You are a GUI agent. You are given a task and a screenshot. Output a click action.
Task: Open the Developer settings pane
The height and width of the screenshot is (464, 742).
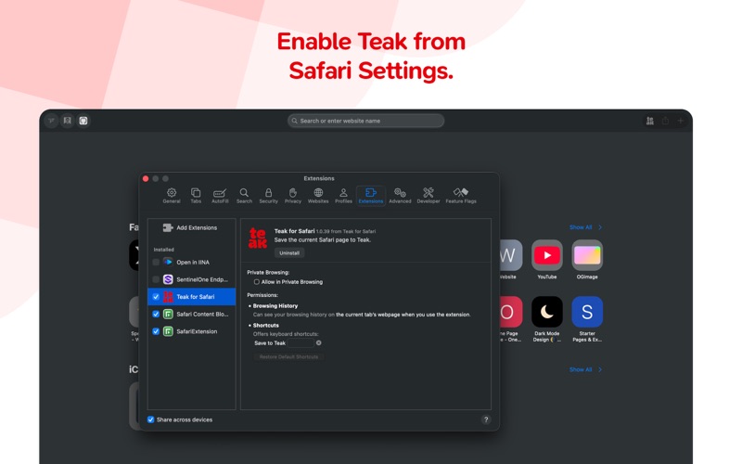point(429,196)
